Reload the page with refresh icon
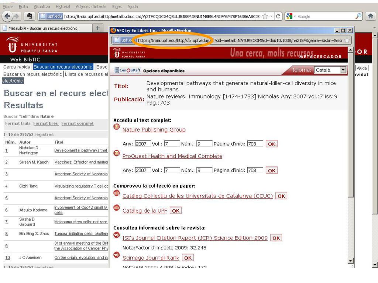The height and width of the screenshot is (283, 378). click(278, 16)
